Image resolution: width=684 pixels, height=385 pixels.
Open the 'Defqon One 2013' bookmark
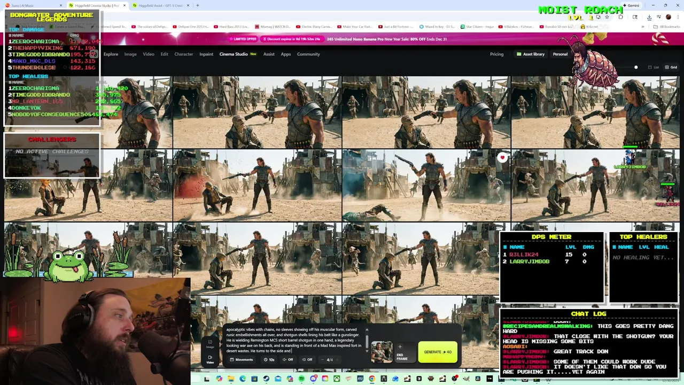click(190, 27)
